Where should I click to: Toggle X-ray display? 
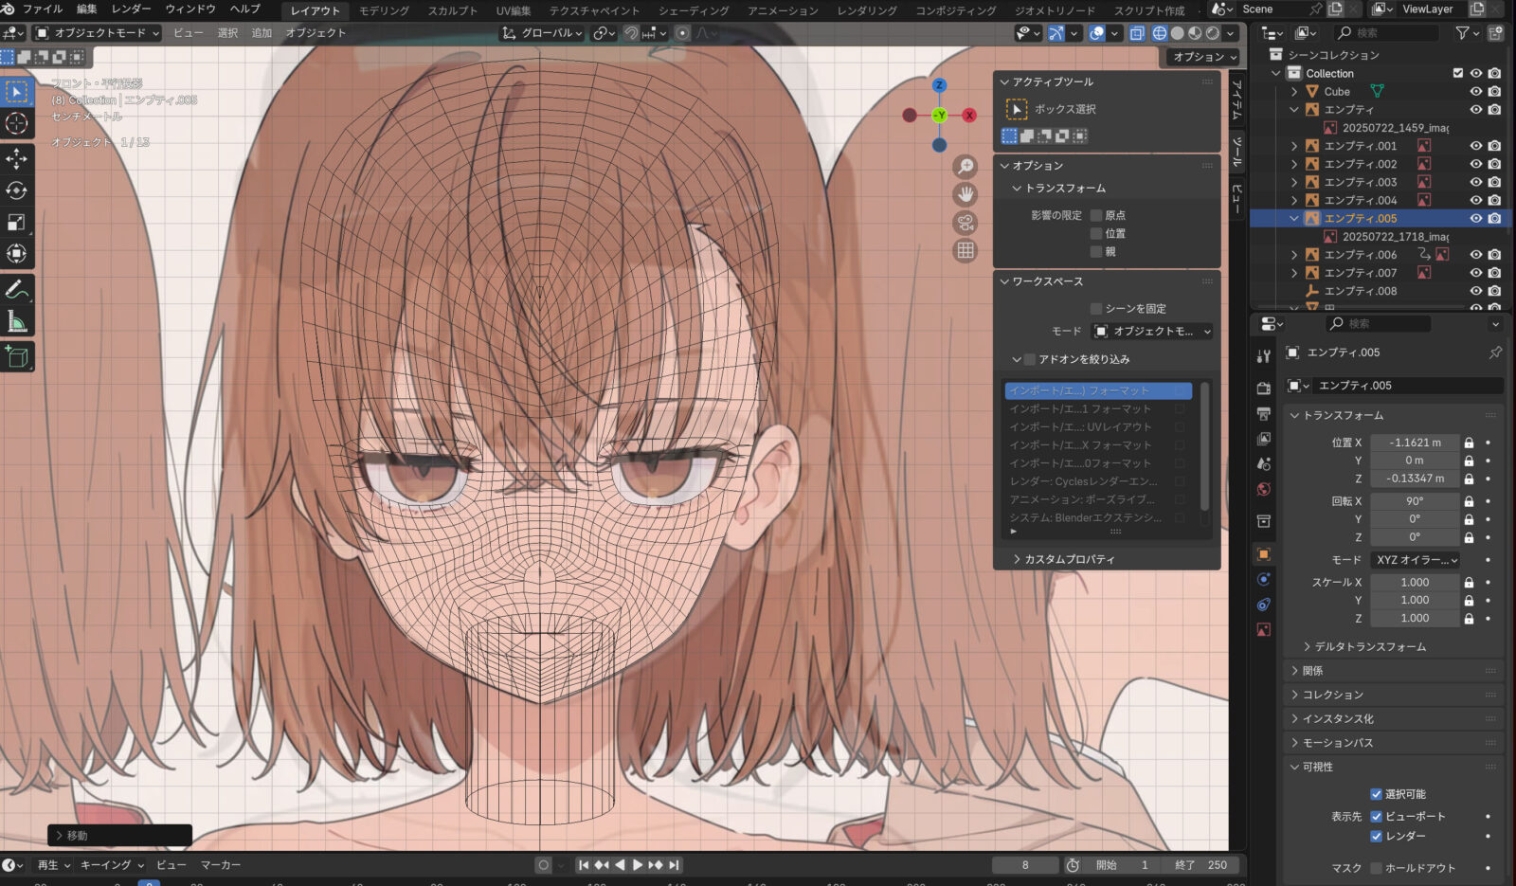(1137, 33)
